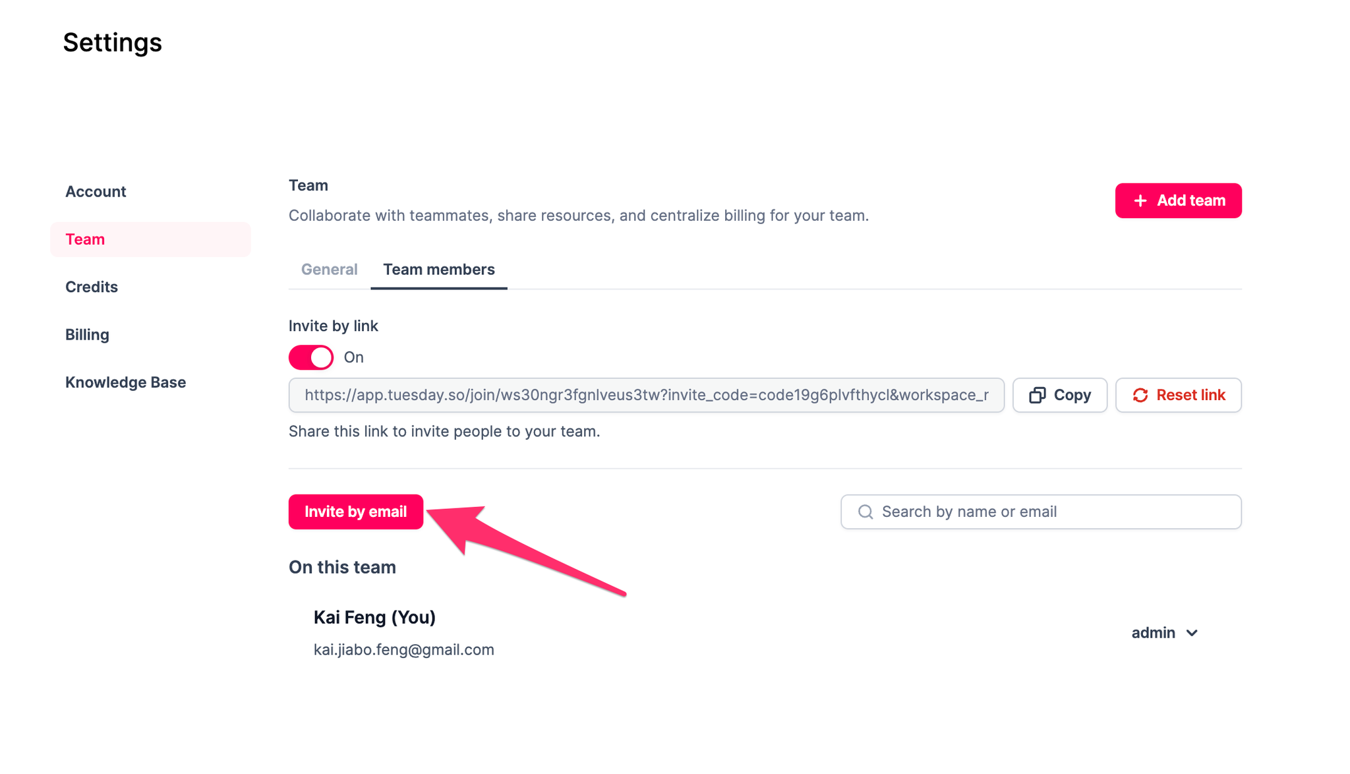The image size is (1350, 774).
Task: Open the Account settings dropdown
Action: pyautogui.click(x=96, y=191)
